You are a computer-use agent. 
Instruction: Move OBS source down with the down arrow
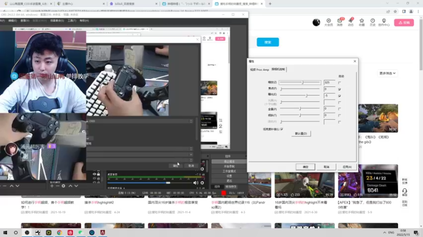pos(76,186)
